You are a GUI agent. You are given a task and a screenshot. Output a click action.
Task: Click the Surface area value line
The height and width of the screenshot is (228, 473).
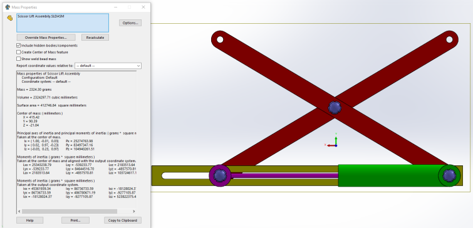click(x=51, y=105)
